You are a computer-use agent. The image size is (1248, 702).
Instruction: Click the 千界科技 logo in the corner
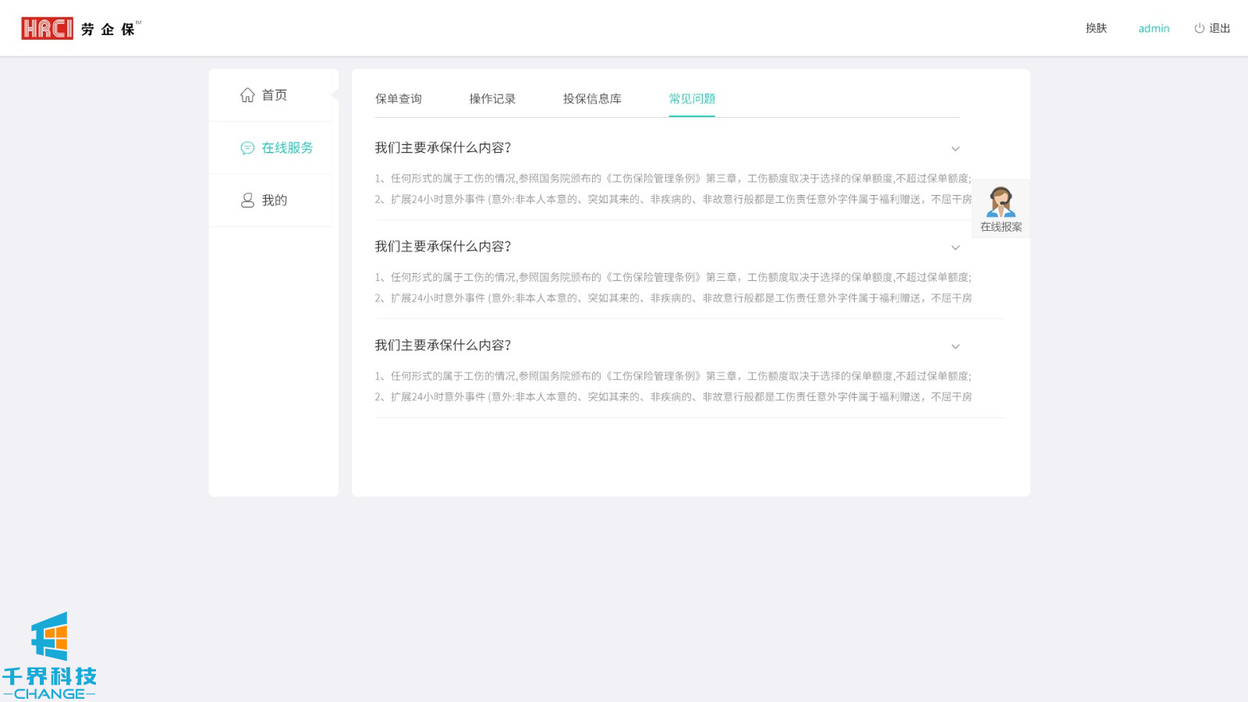click(x=49, y=656)
